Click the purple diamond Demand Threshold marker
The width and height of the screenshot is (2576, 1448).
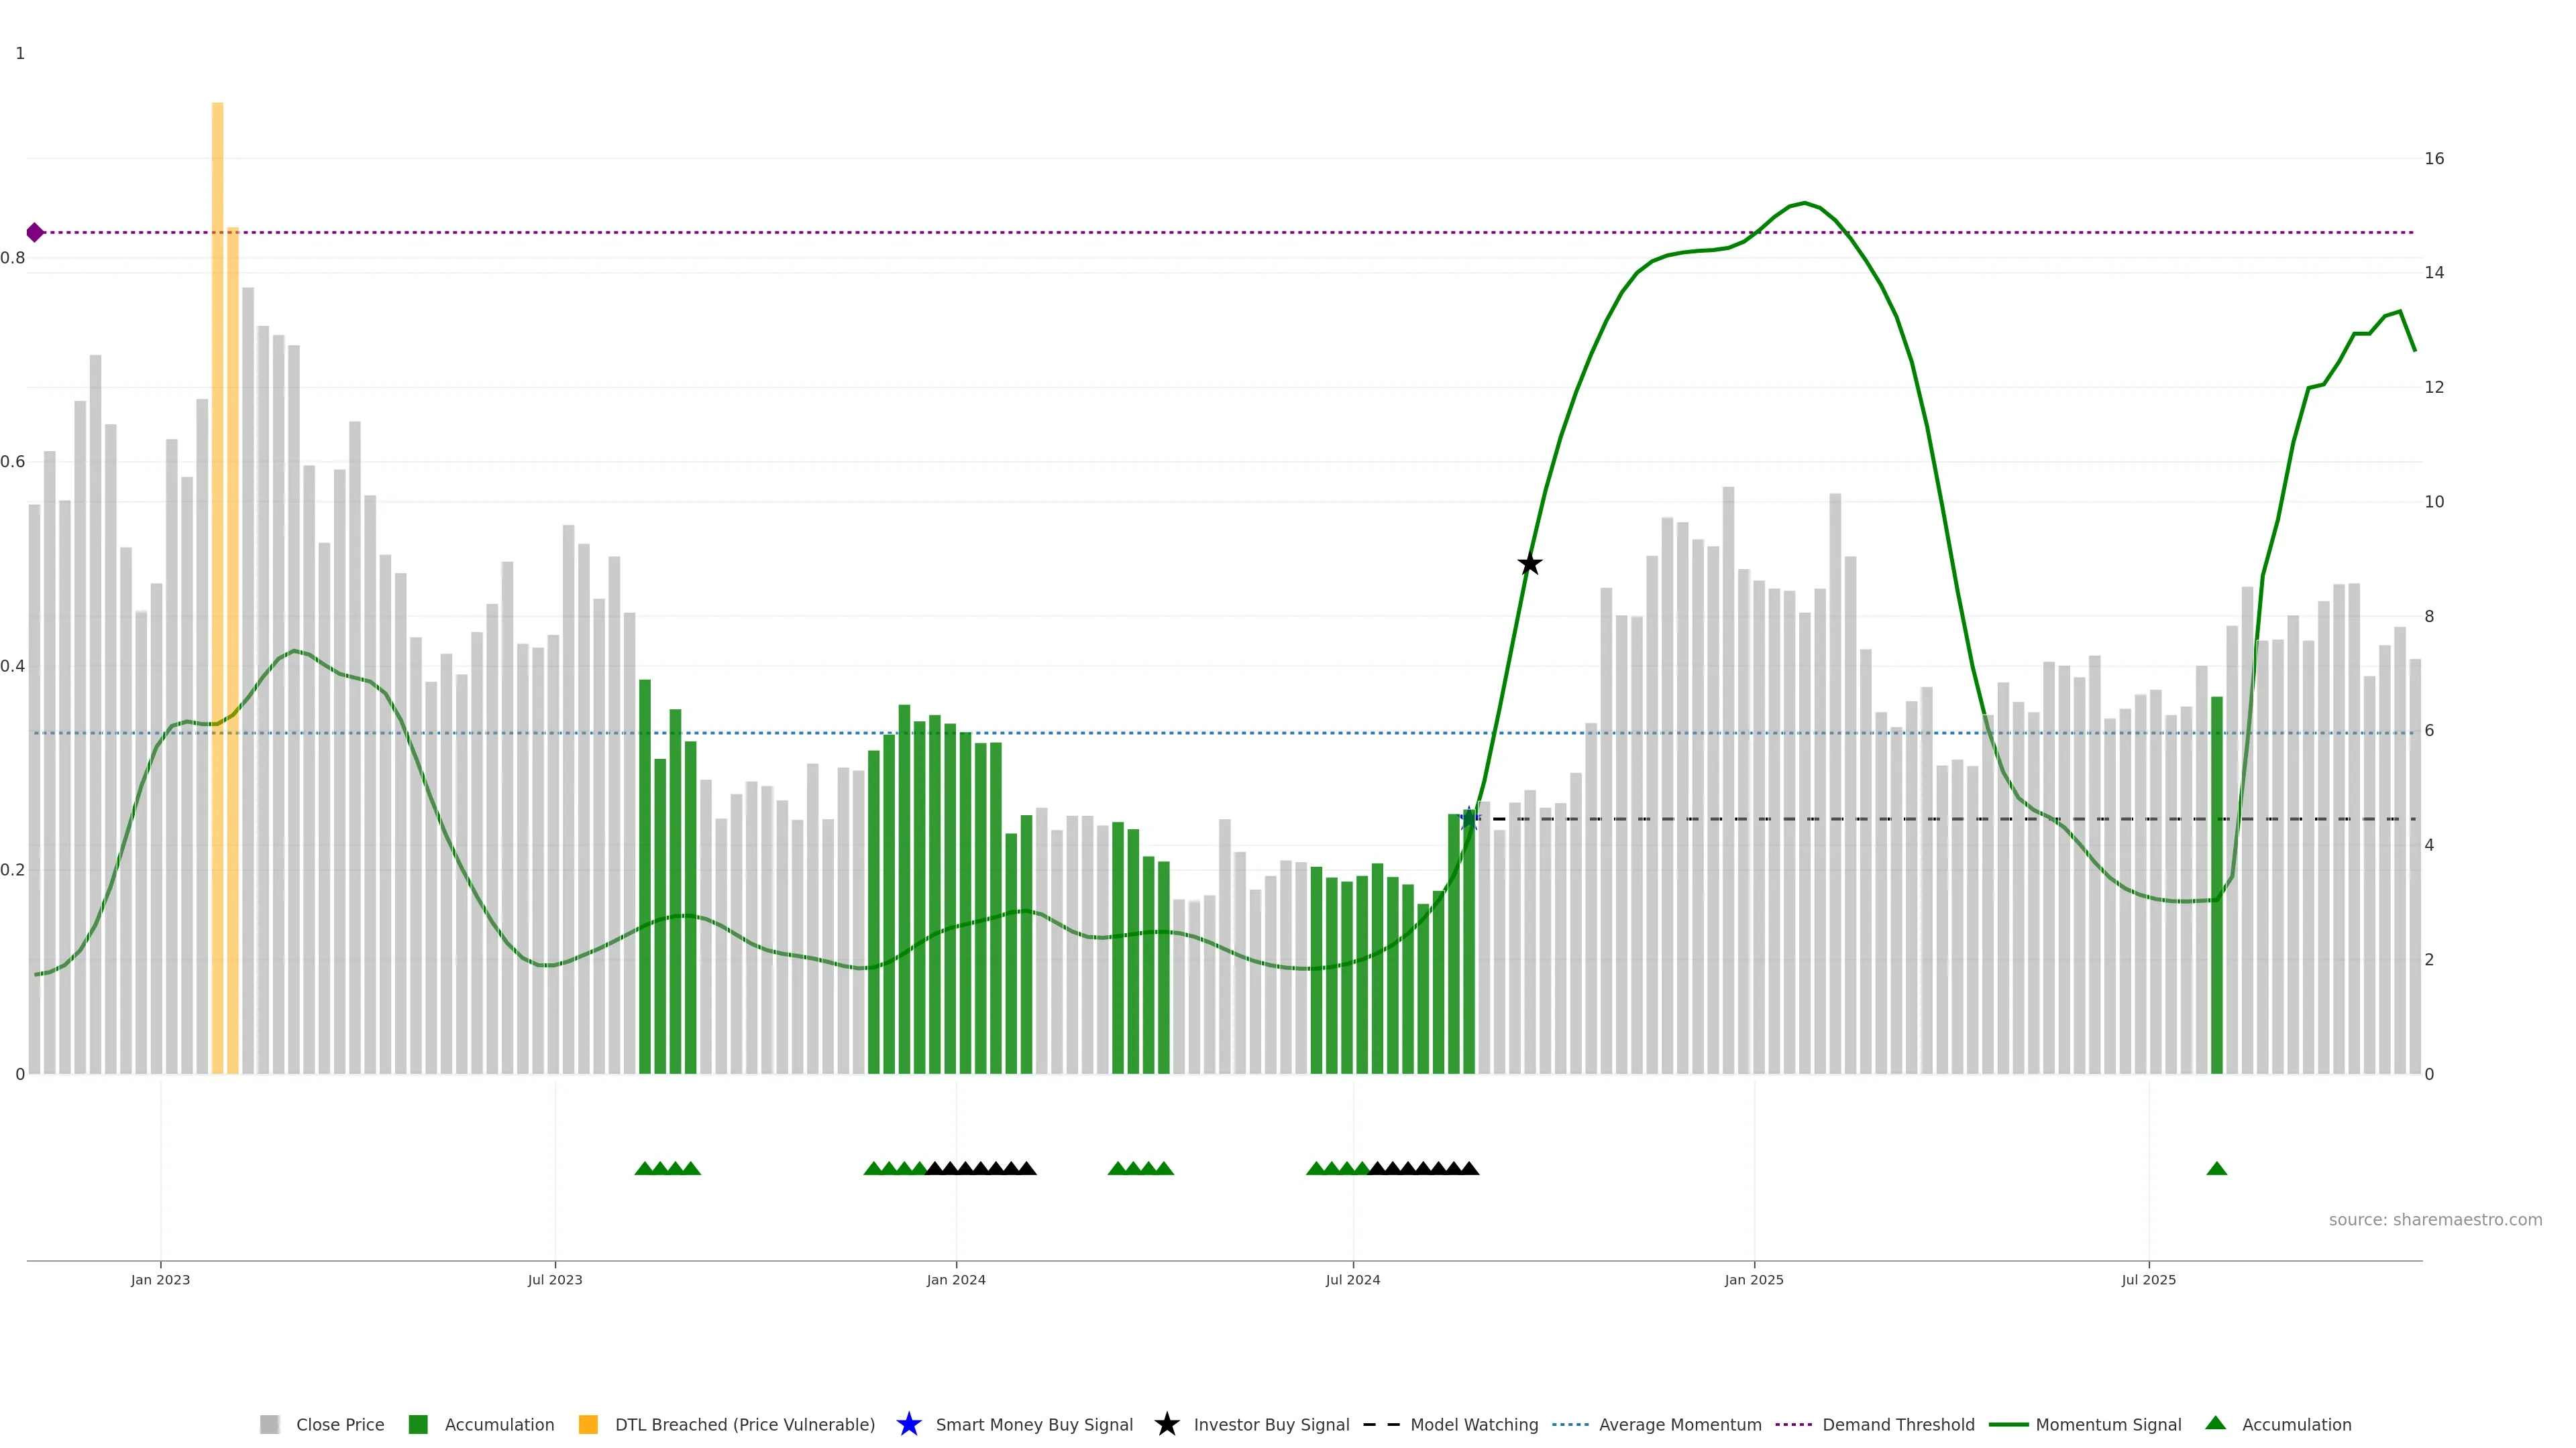pyautogui.click(x=35, y=233)
